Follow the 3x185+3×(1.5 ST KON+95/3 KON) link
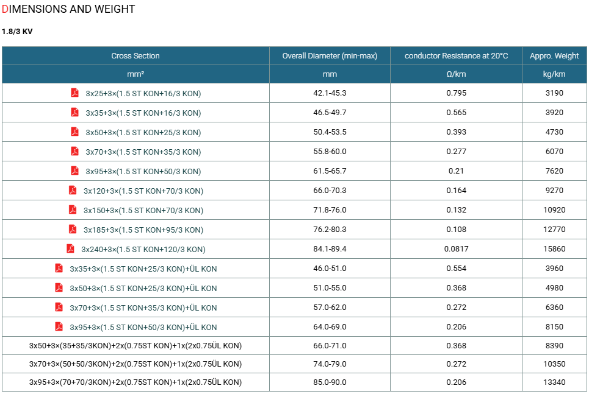The width and height of the screenshot is (589, 394). click(x=143, y=230)
